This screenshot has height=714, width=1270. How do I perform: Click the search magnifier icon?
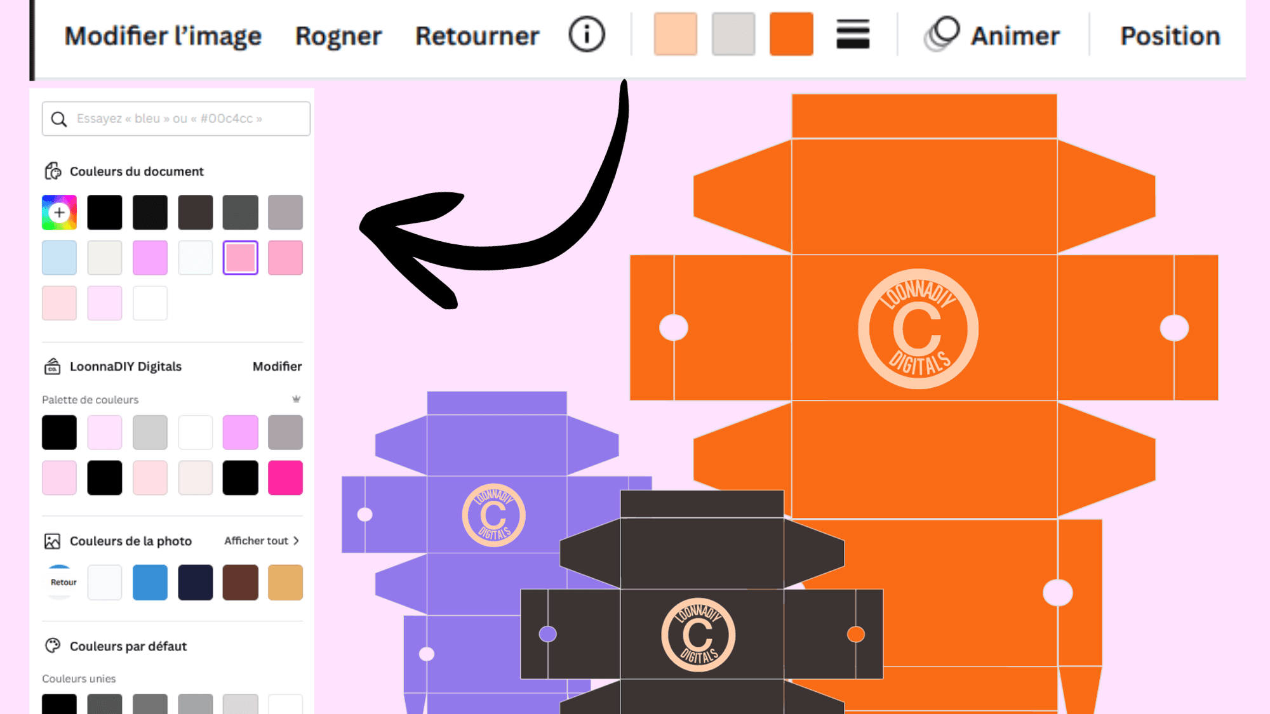click(x=59, y=119)
